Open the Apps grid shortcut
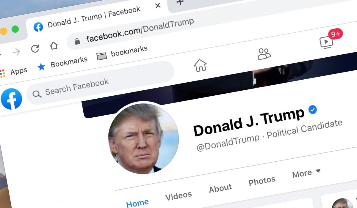The width and height of the screenshot is (357, 208). click(x=14, y=72)
